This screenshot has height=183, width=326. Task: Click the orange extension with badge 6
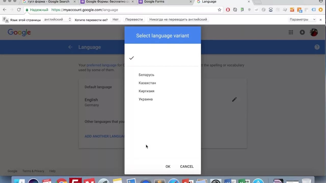300,10
